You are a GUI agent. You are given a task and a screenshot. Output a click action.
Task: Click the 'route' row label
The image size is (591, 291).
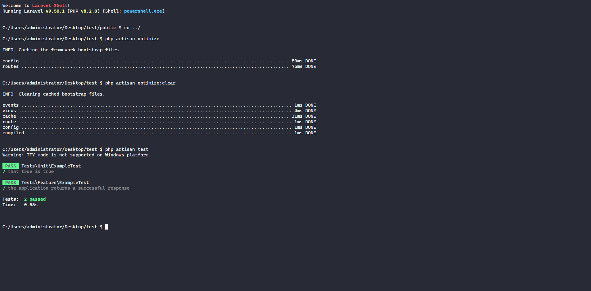click(9, 122)
